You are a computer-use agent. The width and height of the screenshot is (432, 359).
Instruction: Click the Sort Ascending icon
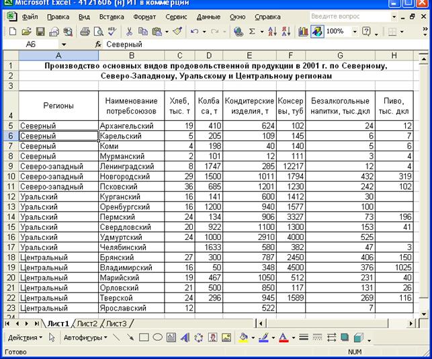(273, 31)
